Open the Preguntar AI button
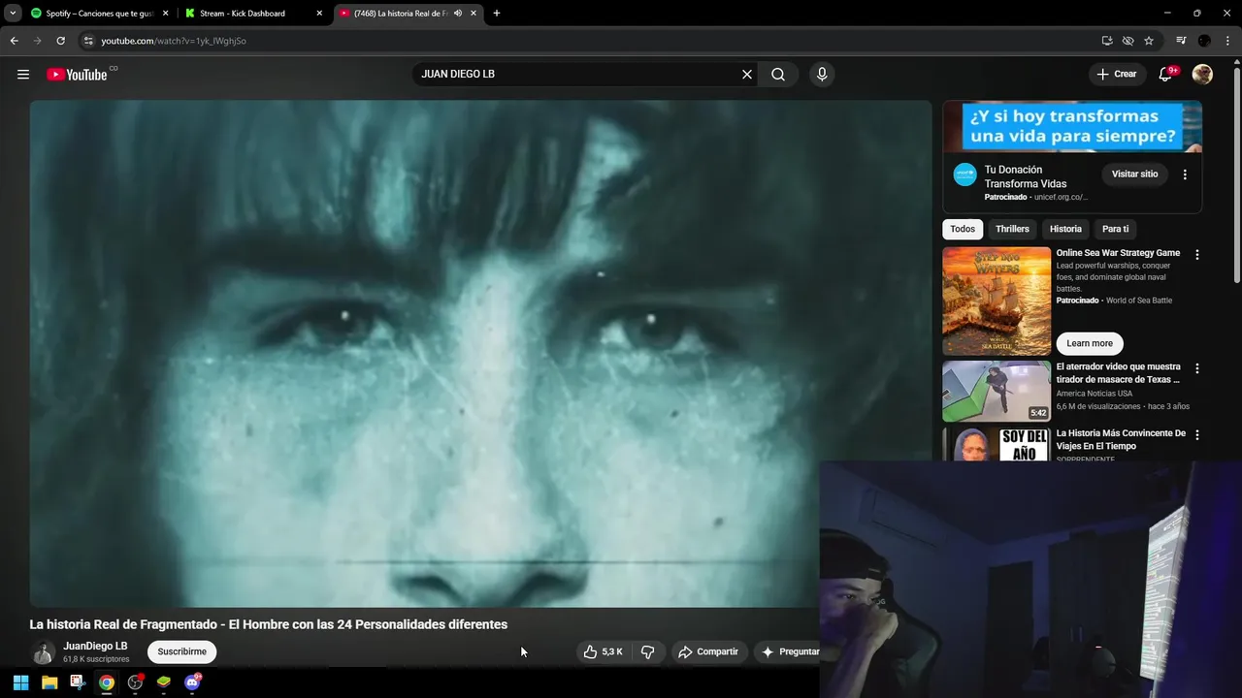Screen dimensions: 1242x698 tap(788, 651)
